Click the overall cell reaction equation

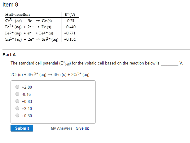[50, 74]
